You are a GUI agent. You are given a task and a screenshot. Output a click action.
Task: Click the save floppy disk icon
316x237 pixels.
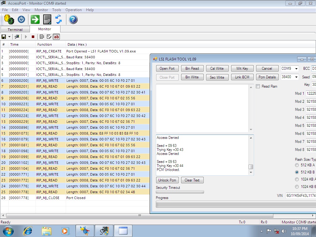[x=4, y=37]
